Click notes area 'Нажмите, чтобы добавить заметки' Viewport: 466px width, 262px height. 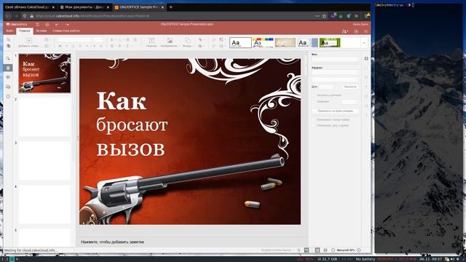click(112, 242)
